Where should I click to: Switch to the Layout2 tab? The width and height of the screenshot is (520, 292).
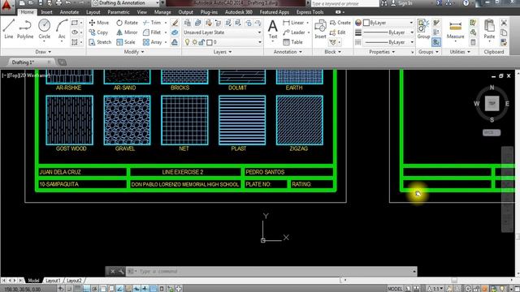(74, 281)
